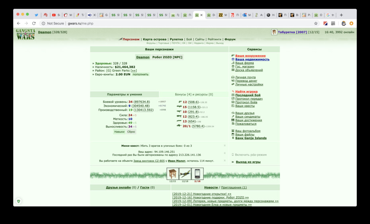Image resolution: width=370 pixels, height=224 pixels.
Task: Open the Ваши синдикаты link
Action: coord(248,116)
